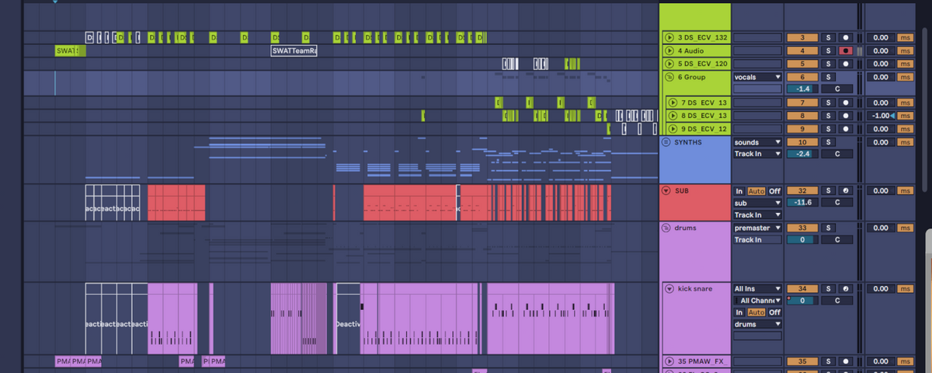Solo the SUB track
The width and height of the screenshot is (932, 373).
(x=828, y=190)
